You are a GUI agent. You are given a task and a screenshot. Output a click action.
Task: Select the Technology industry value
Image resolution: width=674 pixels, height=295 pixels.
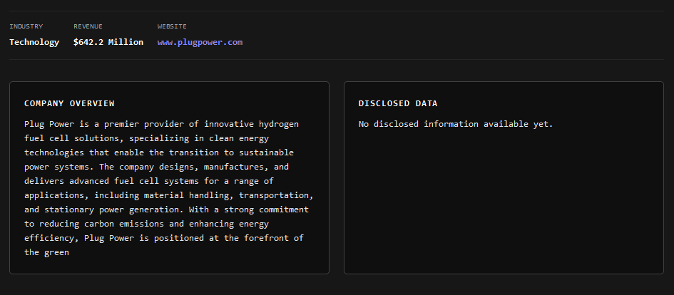click(34, 42)
